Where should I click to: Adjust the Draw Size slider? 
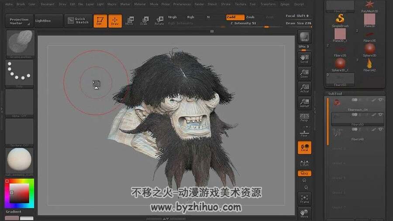tap(299, 24)
